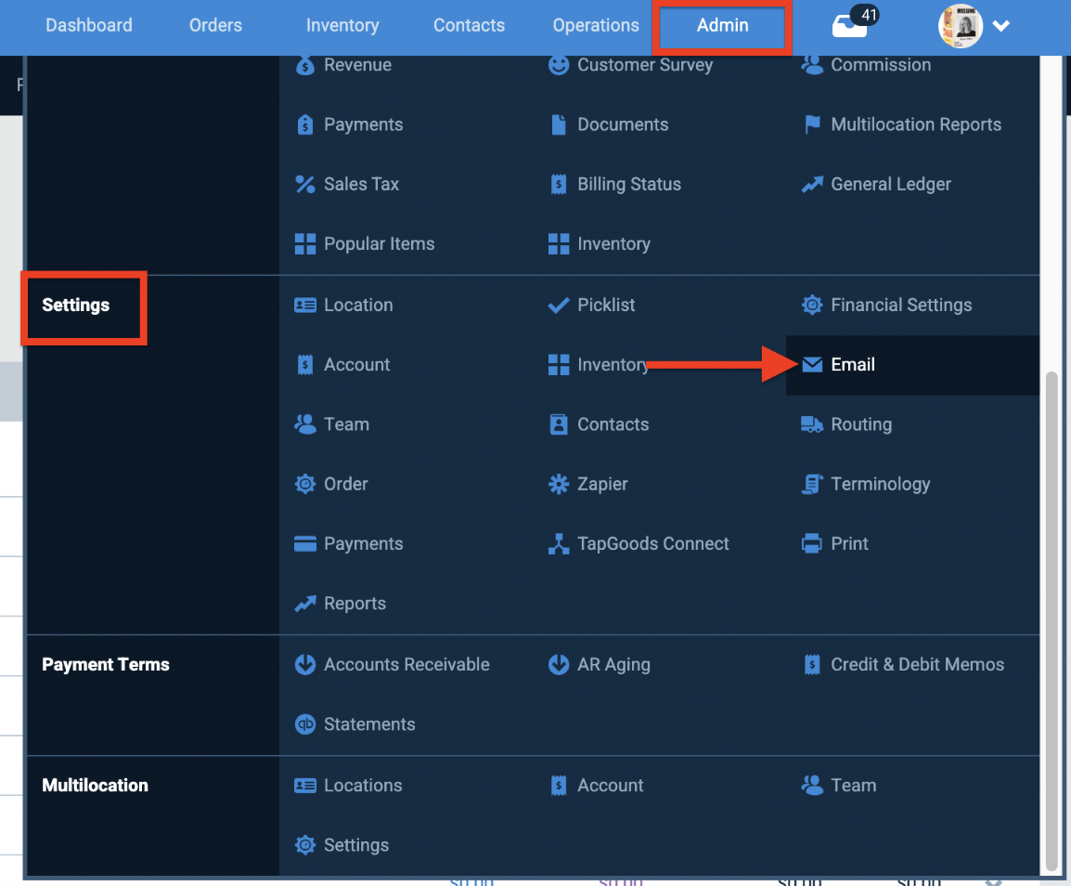Click the Routing truck icon

811,423
